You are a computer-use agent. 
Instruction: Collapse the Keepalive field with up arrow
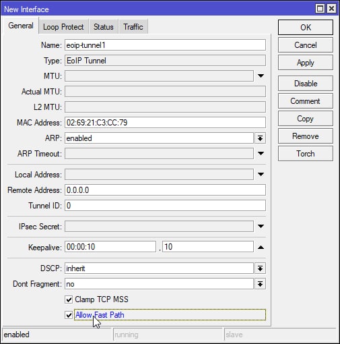[x=261, y=247]
